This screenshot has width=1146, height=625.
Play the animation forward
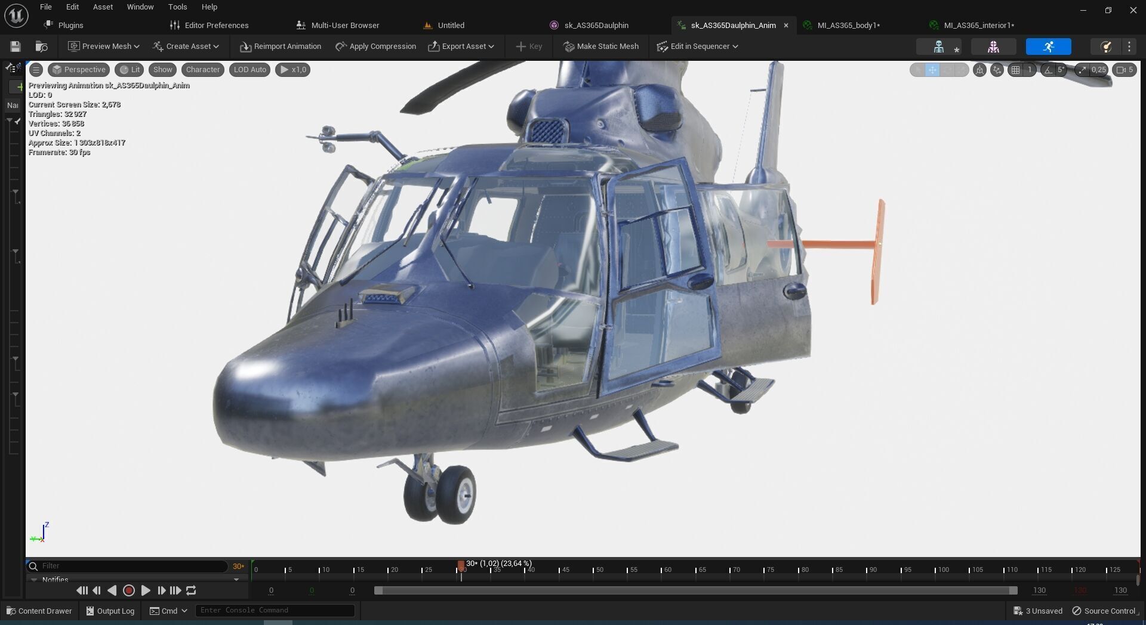(x=145, y=590)
